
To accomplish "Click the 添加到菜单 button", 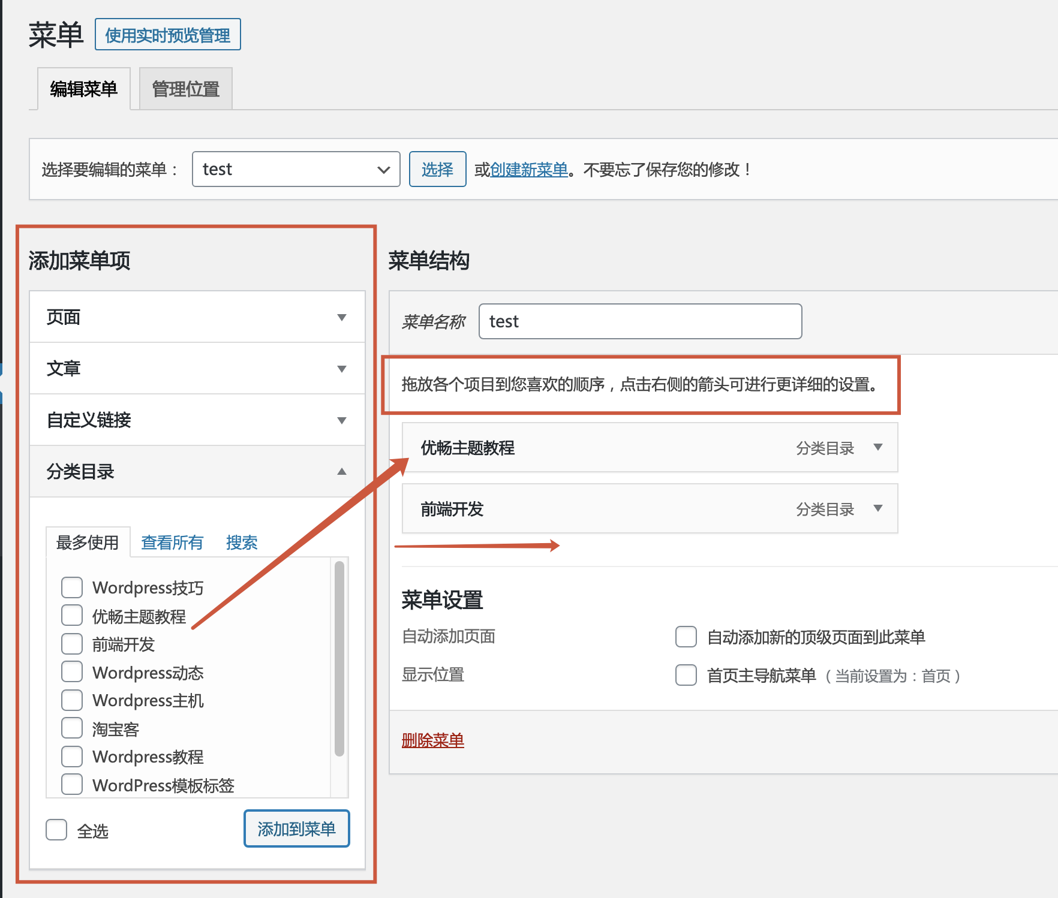I will click(296, 829).
